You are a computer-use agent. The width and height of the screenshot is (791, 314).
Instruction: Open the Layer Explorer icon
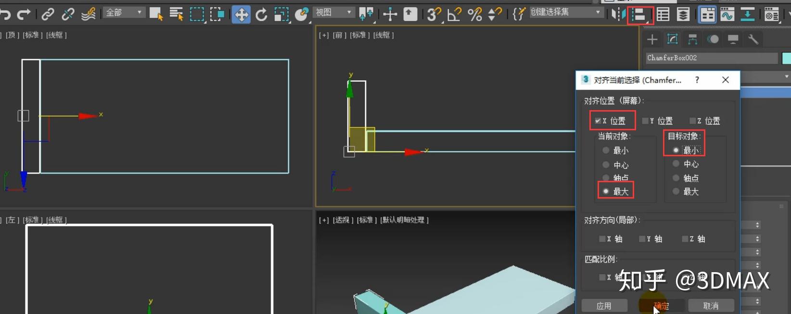(683, 14)
